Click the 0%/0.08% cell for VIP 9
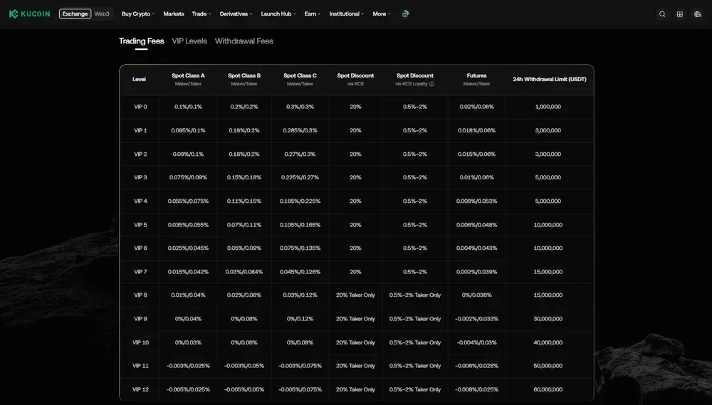 [x=244, y=319]
